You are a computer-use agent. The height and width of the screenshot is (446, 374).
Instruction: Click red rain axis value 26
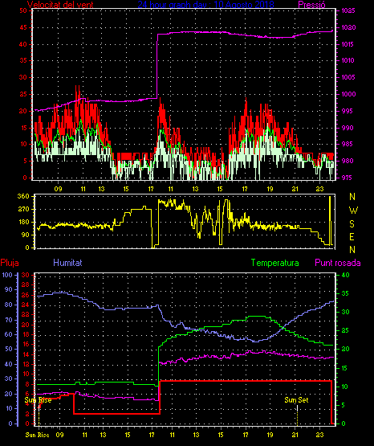pos(25,295)
